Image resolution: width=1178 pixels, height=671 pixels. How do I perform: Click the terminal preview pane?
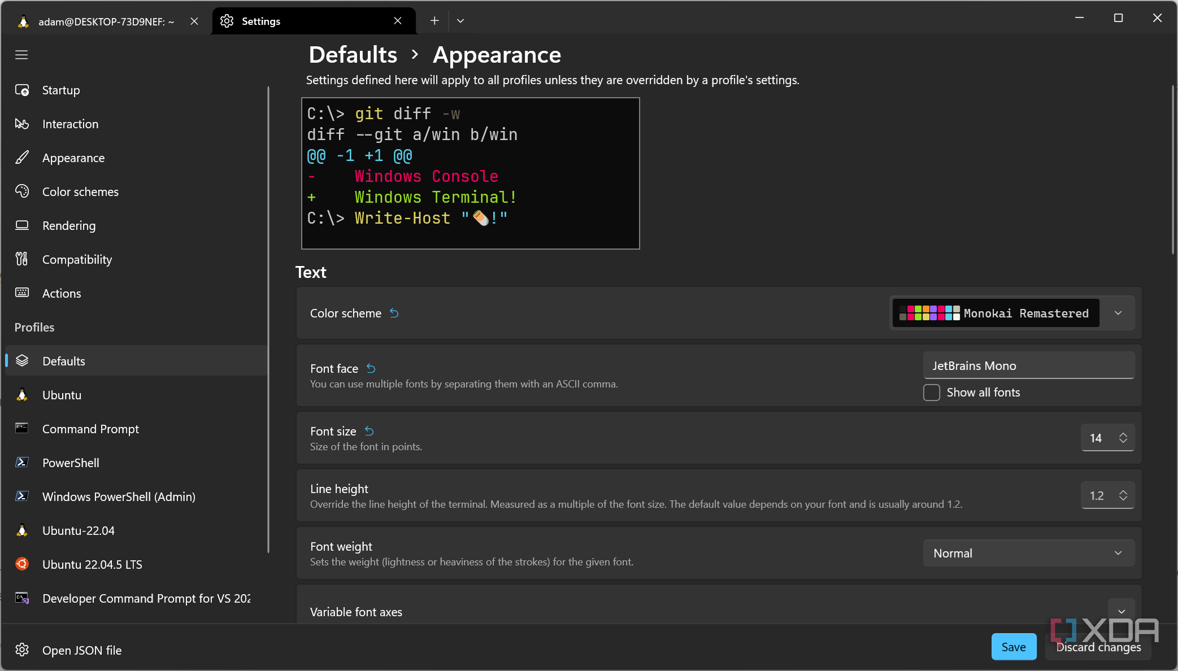click(471, 173)
